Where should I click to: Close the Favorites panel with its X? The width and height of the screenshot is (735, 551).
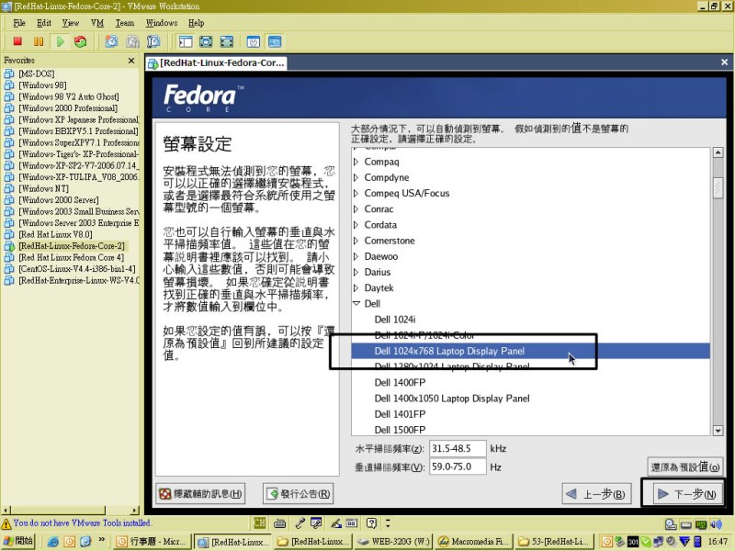(131, 61)
